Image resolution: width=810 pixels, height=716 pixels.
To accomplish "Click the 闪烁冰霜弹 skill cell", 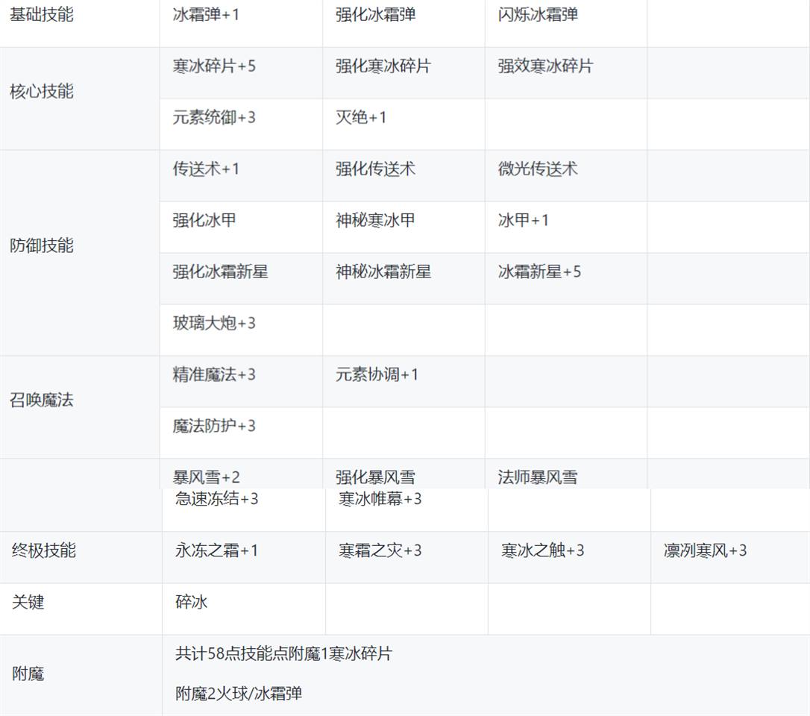I will click(538, 15).
